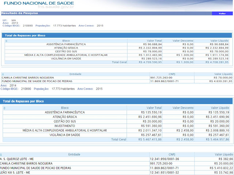Select Total Geral value R$ 5.467.415,86

150,140
